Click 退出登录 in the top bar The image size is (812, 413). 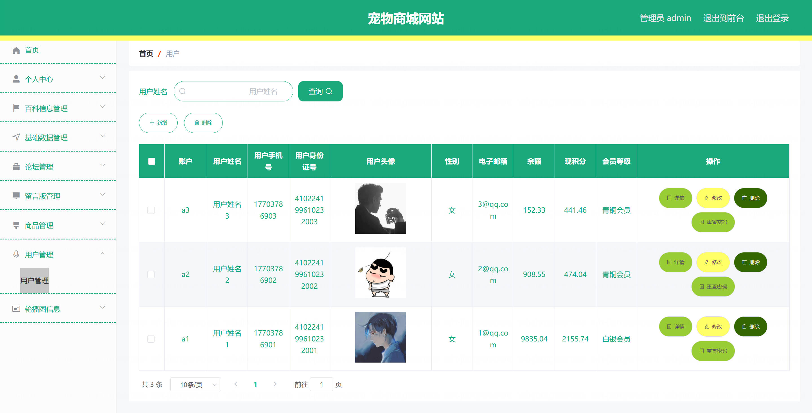(x=772, y=18)
